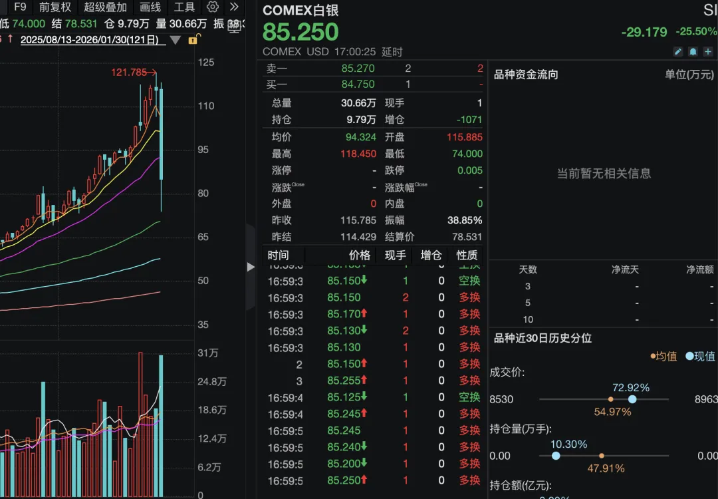Click the blue 72.92% current-value slider dot
This screenshot has height=499, width=718.
click(632, 399)
